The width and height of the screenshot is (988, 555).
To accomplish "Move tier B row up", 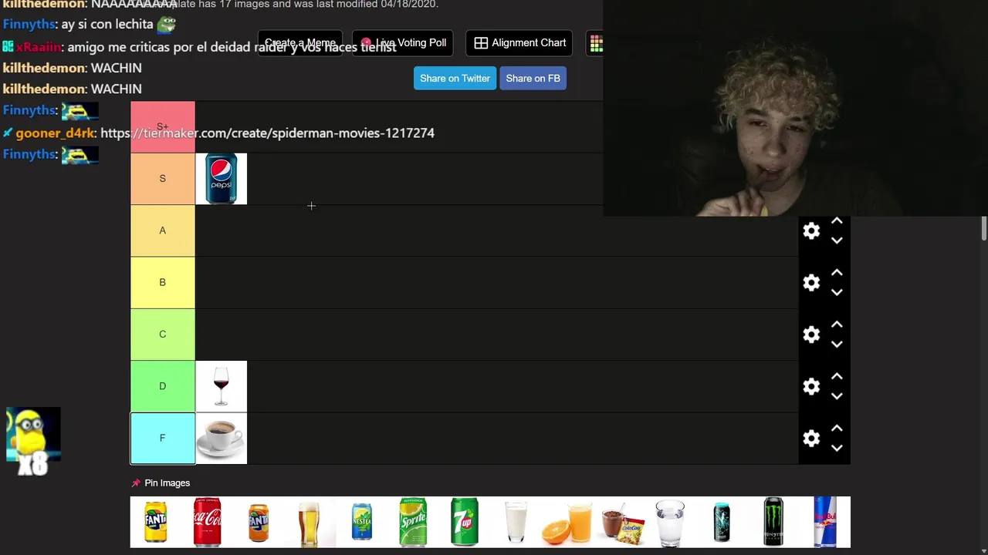I will 837,273.
